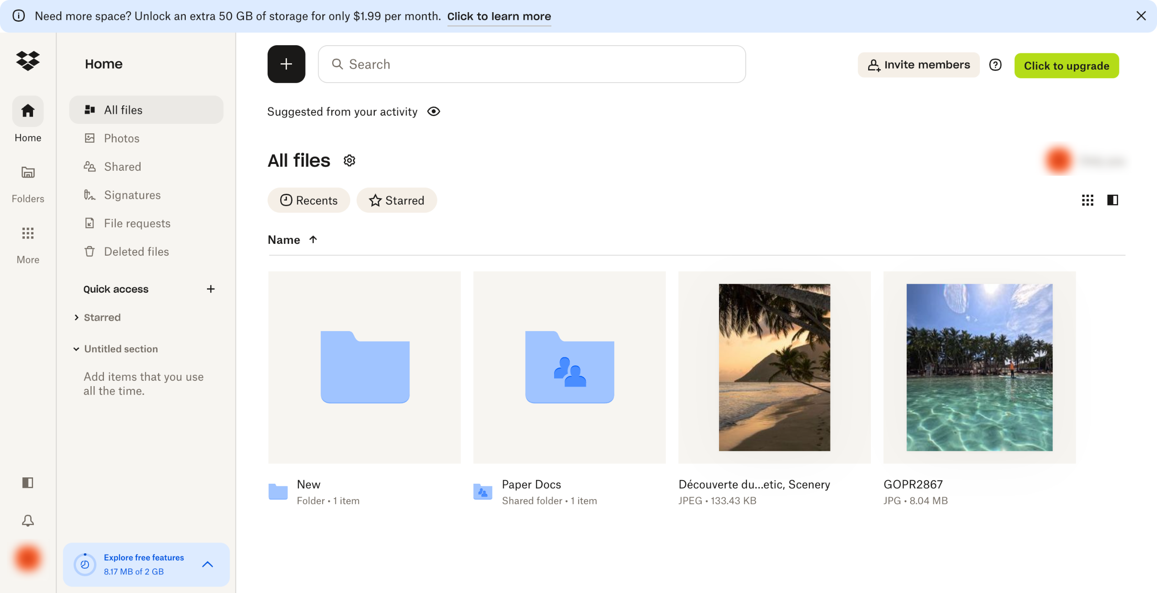Sort files by Name column header

(x=284, y=240)
